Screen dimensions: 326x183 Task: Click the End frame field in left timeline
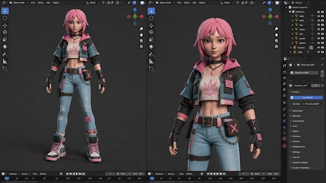(138, 174)
